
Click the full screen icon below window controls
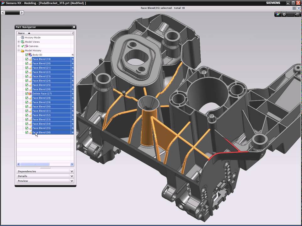point(299,8)
